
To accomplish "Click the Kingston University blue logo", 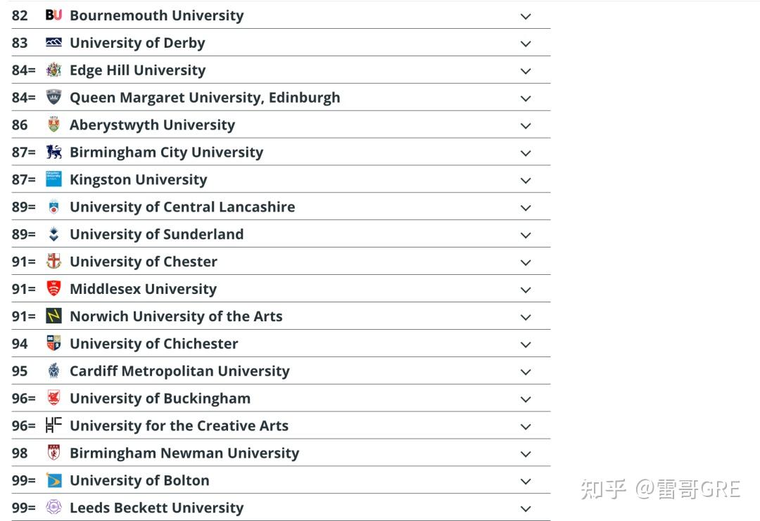I will click(x=54, y=179).
